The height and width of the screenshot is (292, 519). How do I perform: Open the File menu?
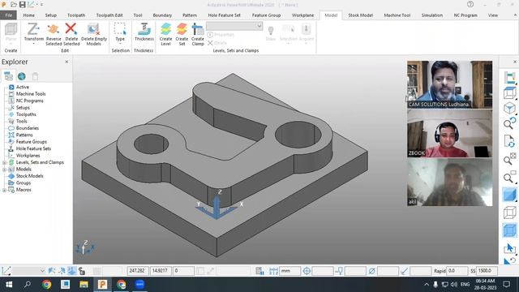[8, 15]
